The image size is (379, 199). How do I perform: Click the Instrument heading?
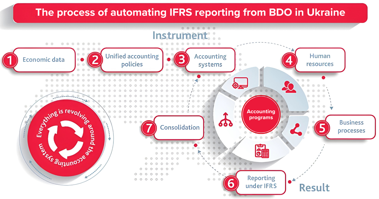point(180,35)
